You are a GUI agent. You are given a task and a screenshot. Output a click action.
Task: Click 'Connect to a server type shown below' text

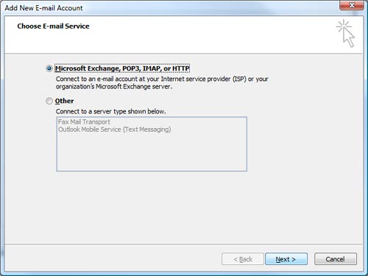coord(110,111)
